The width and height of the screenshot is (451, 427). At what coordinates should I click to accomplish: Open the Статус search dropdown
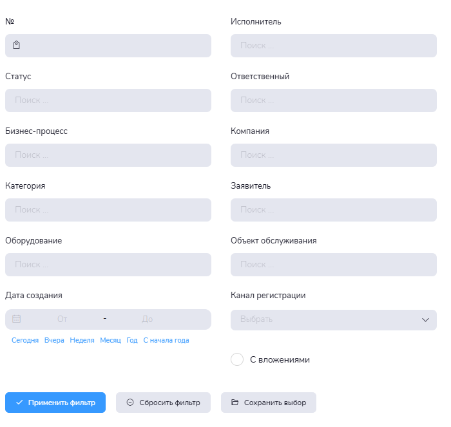(108, 100)
